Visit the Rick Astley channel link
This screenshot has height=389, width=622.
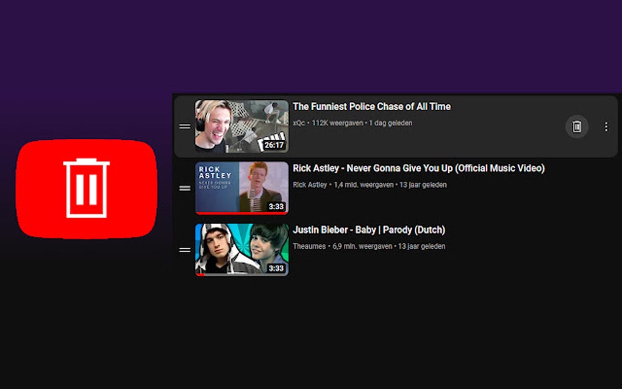click(310, 185)
